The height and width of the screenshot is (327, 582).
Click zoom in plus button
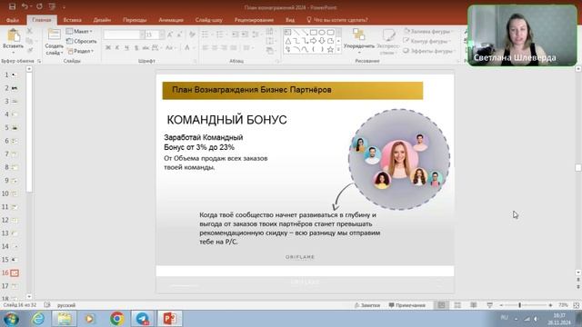point(550,305)
